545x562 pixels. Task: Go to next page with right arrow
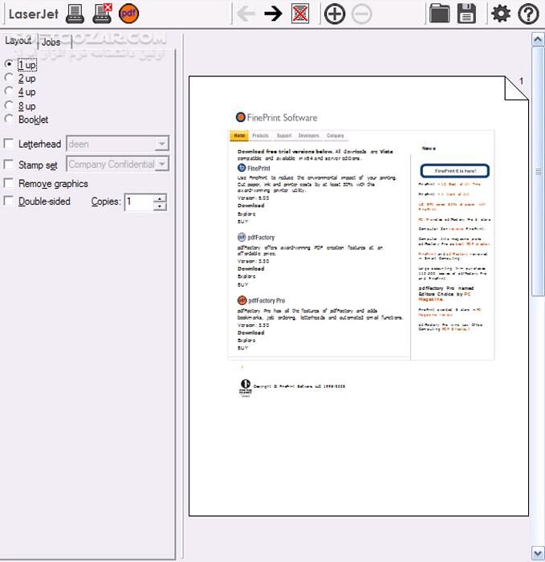click(x=273, y=13)
